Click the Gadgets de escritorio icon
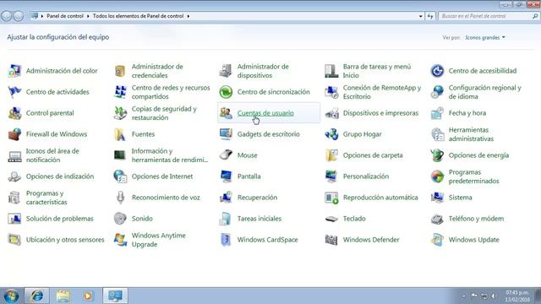The width and height of the screenshot is (541, 304). pos(226,134)
